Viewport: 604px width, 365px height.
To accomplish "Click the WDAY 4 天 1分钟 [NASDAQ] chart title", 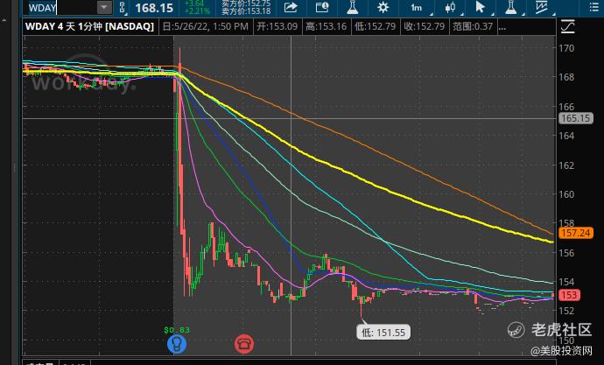I will pyautogui.click(x=89, y=26).
